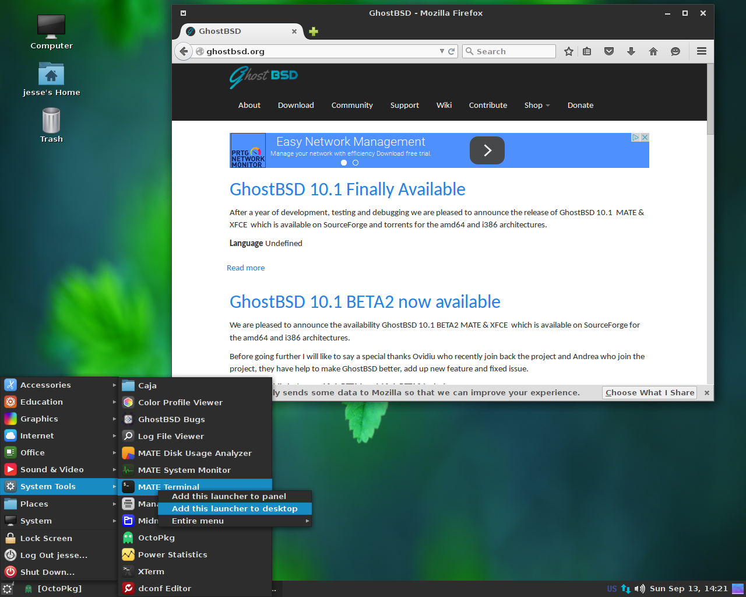This screenshot has height=597, width=746.
Task: Open Power Statistics
Action: [195, 554]
